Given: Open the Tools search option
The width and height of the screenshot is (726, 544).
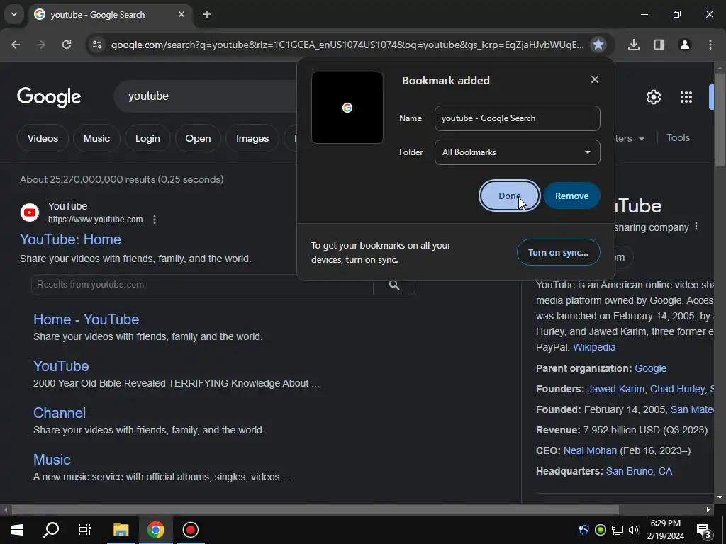Looking at the screenshot, I should (x=678, y=138).
